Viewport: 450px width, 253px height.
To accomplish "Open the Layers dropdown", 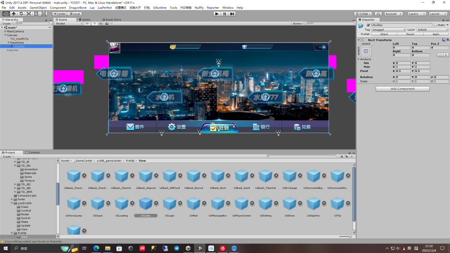I will [417, 14].
